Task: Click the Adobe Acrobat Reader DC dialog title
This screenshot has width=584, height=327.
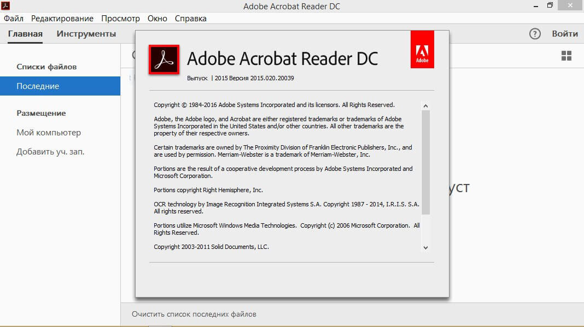Action: tap(282, 58)
